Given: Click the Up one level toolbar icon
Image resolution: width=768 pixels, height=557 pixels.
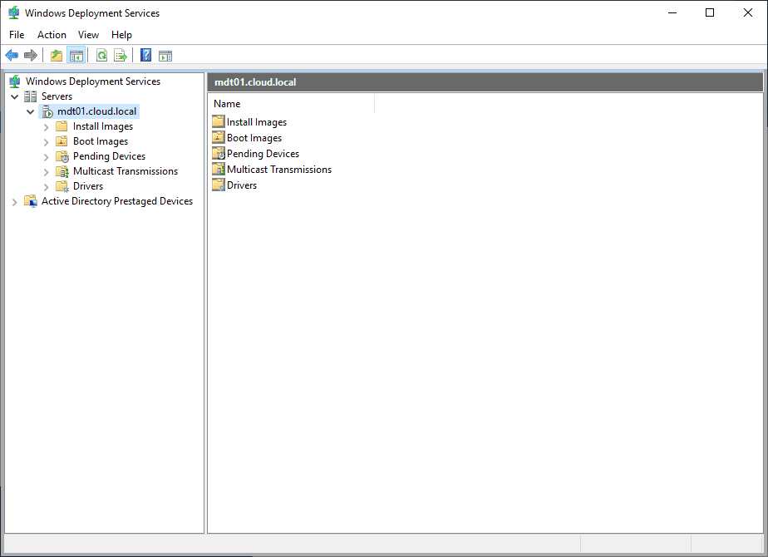Looking at the screenshot, I should [x=57, y=56].
